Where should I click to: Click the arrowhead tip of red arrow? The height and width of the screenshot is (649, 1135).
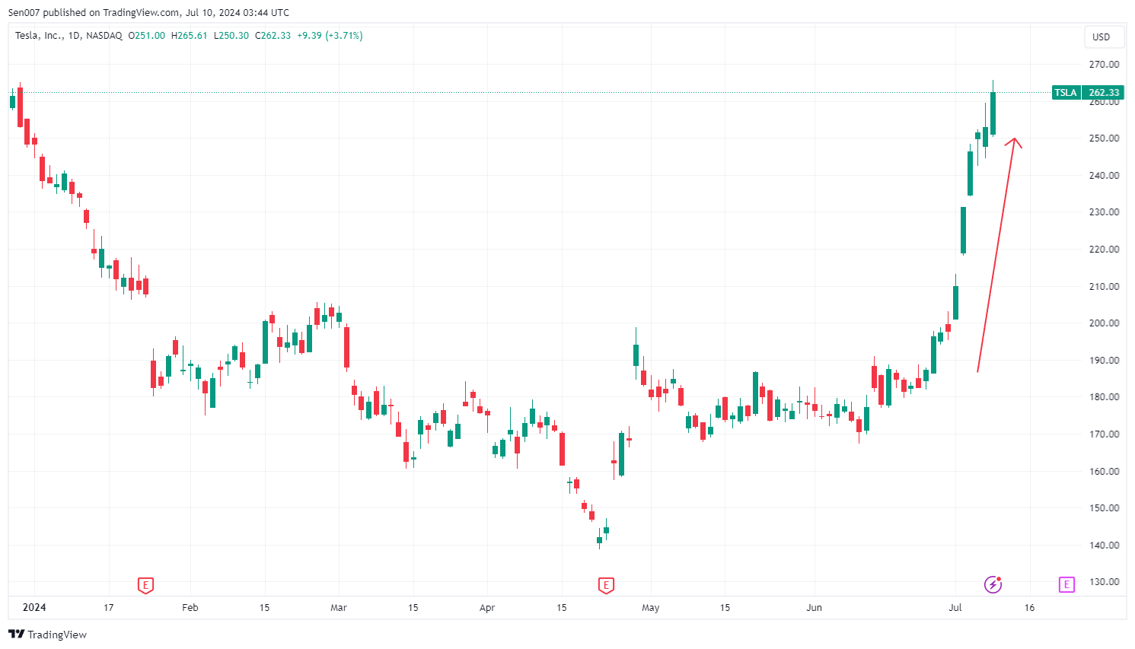tap(1013, 140)
